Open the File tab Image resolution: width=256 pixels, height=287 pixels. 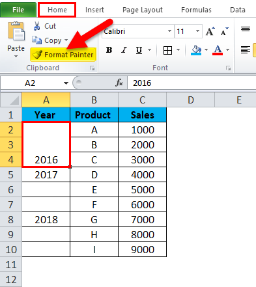coord(18,10)
